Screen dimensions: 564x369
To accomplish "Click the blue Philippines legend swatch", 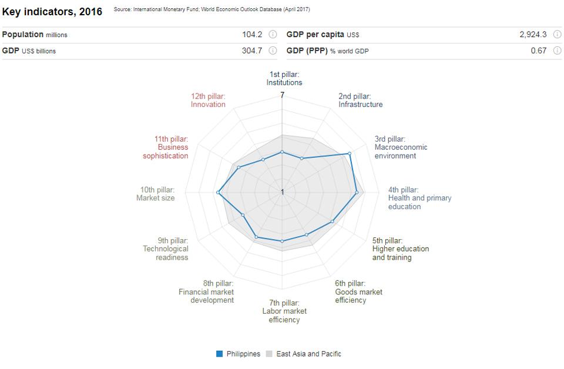I will pos(220,354).
